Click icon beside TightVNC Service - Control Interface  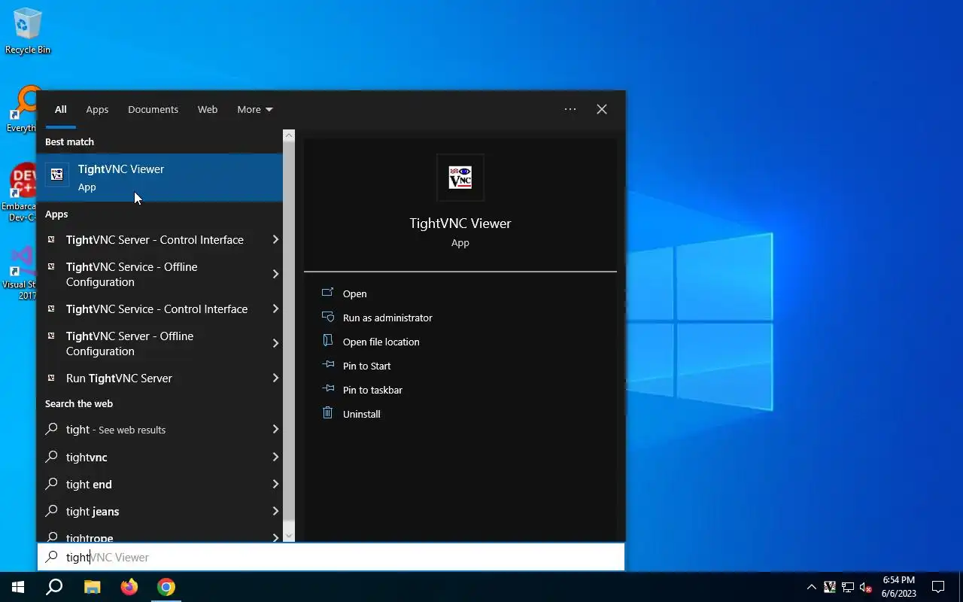(x=51, y=309)
